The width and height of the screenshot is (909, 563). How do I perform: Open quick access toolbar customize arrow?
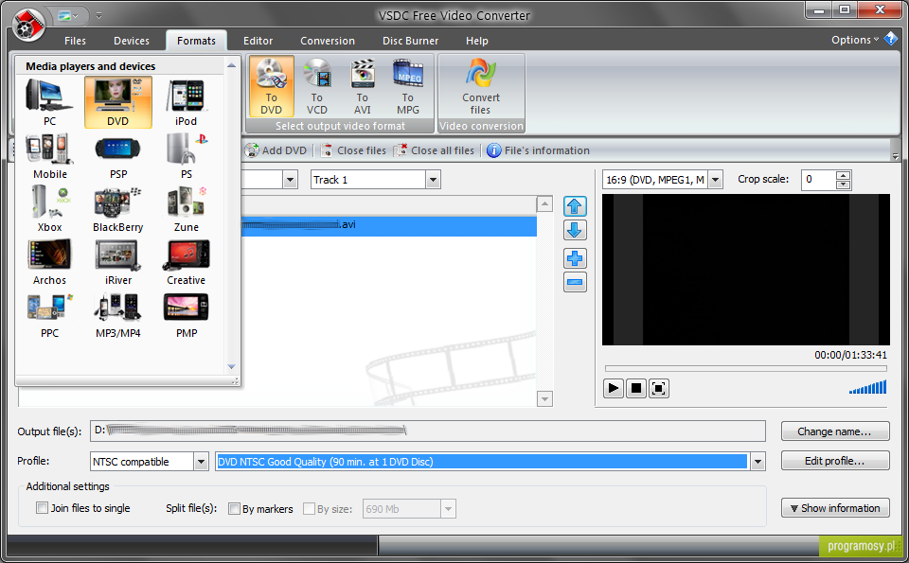click(99, 16)
